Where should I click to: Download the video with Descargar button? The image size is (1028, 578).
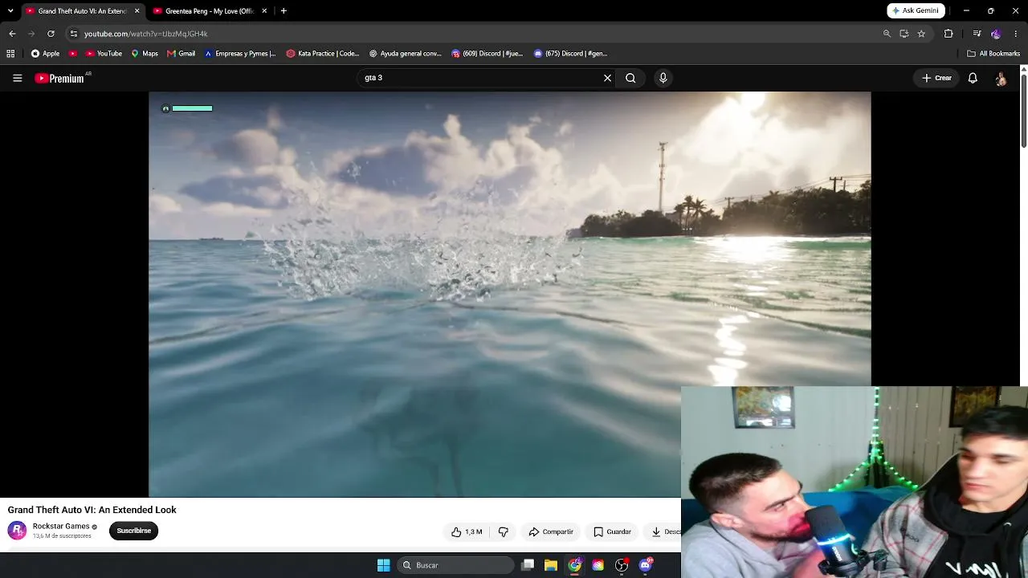click(x=663, y=531)
